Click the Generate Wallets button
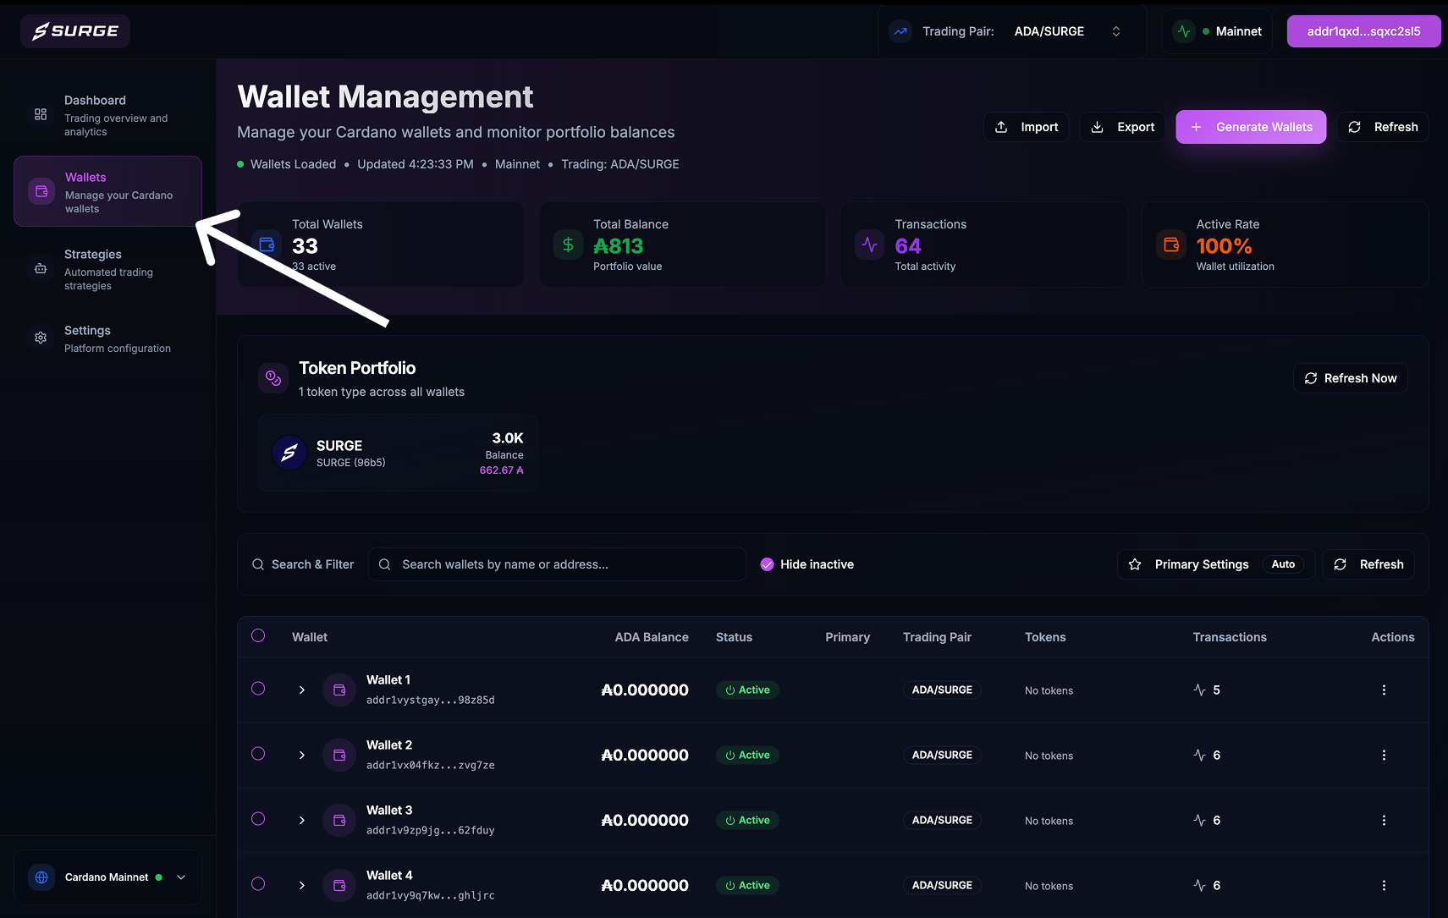 coord(1251,127)
